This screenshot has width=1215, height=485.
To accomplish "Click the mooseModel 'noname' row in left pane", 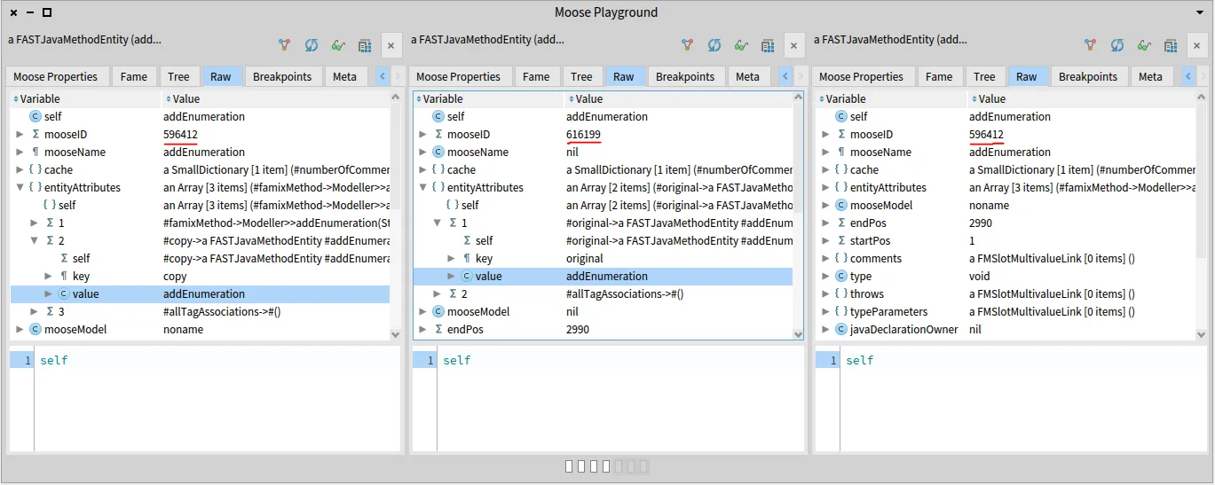I will coord(200,329).
